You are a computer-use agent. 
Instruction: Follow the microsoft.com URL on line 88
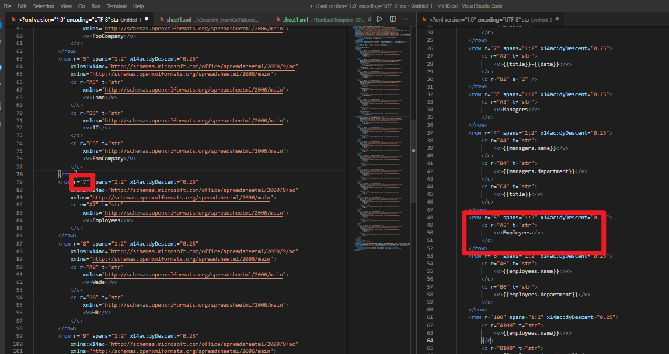pos(202,251)
